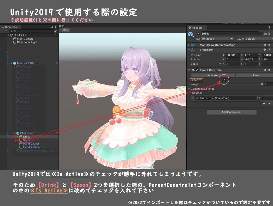Click the Hierarchy search-by-type icon

click(56, 31)
